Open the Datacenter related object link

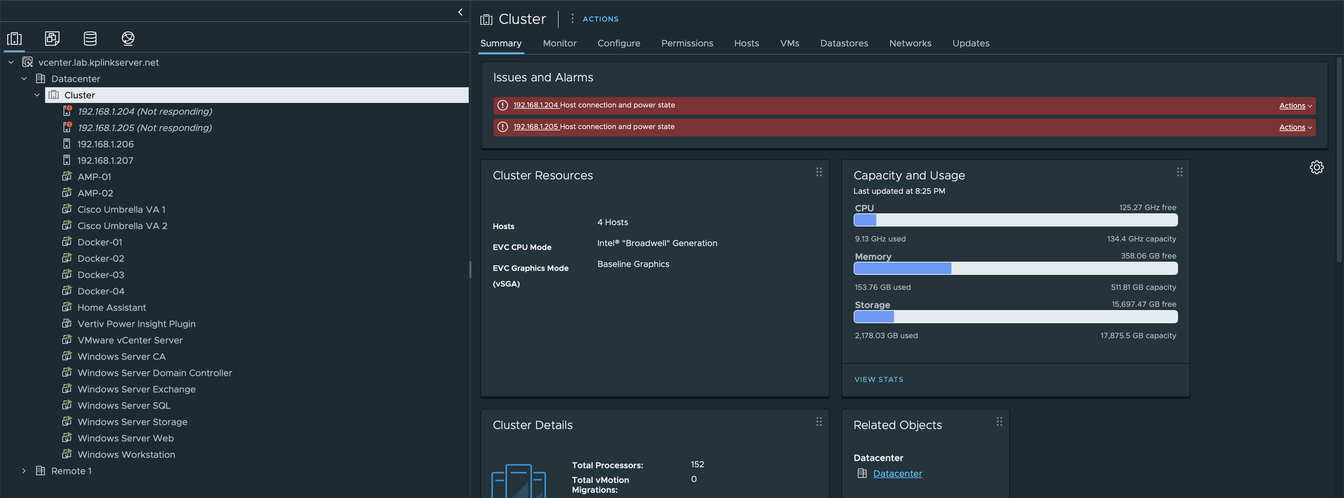tap(898, 473)
